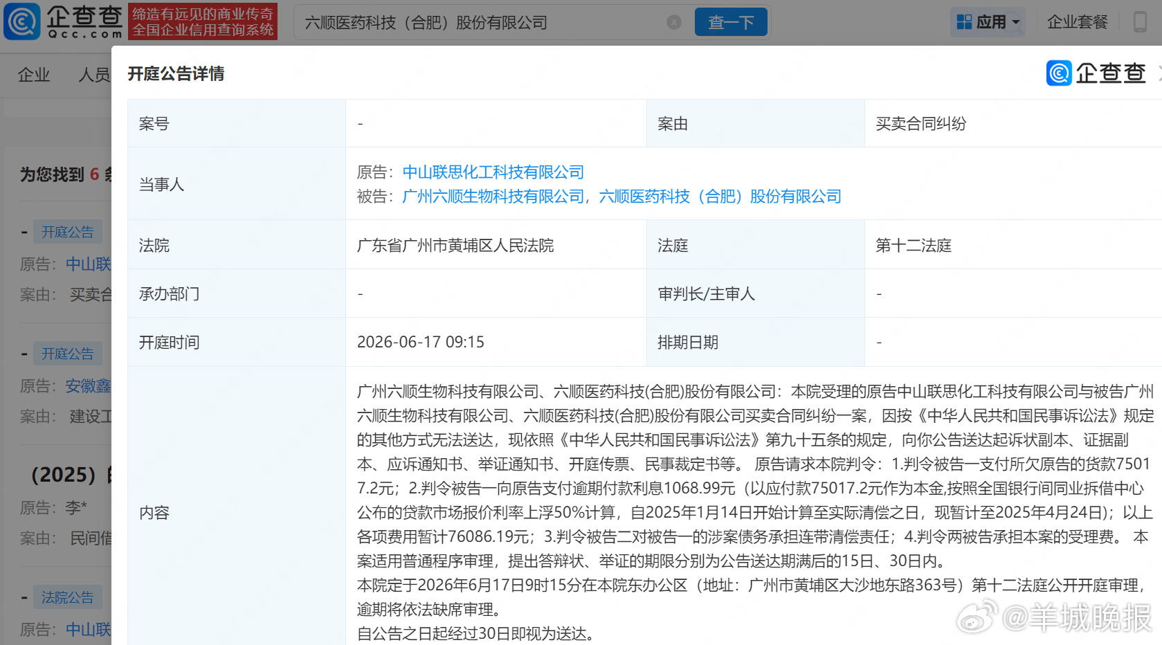This screenshot has width=1162, height=645.
Task: Click the 案号 label cell
Action: pyautogui.click(x=237, y=123)
